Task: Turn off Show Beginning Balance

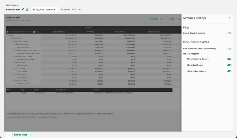Action: (x=229, y=59)
